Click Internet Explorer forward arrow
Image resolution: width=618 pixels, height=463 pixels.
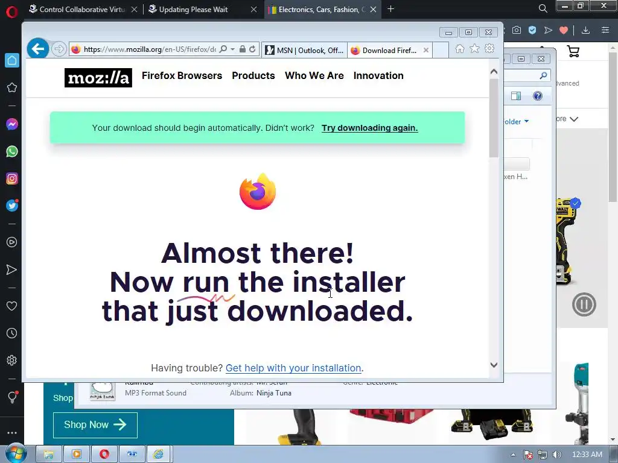pyautogui.click(x=59, y=49)
